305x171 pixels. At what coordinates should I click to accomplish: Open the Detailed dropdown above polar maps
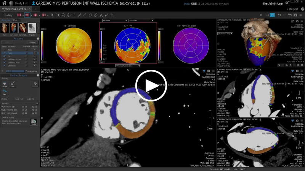pos(115,21)
